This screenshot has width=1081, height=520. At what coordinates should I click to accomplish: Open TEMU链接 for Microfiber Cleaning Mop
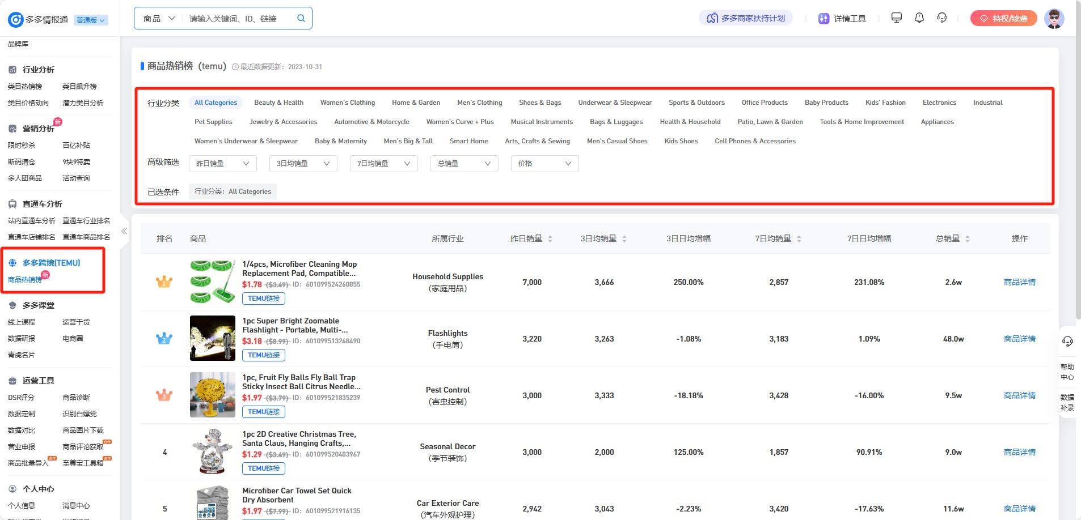(x=264, y=299)
